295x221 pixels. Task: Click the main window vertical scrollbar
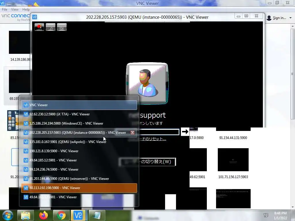(x=292, y=74)
